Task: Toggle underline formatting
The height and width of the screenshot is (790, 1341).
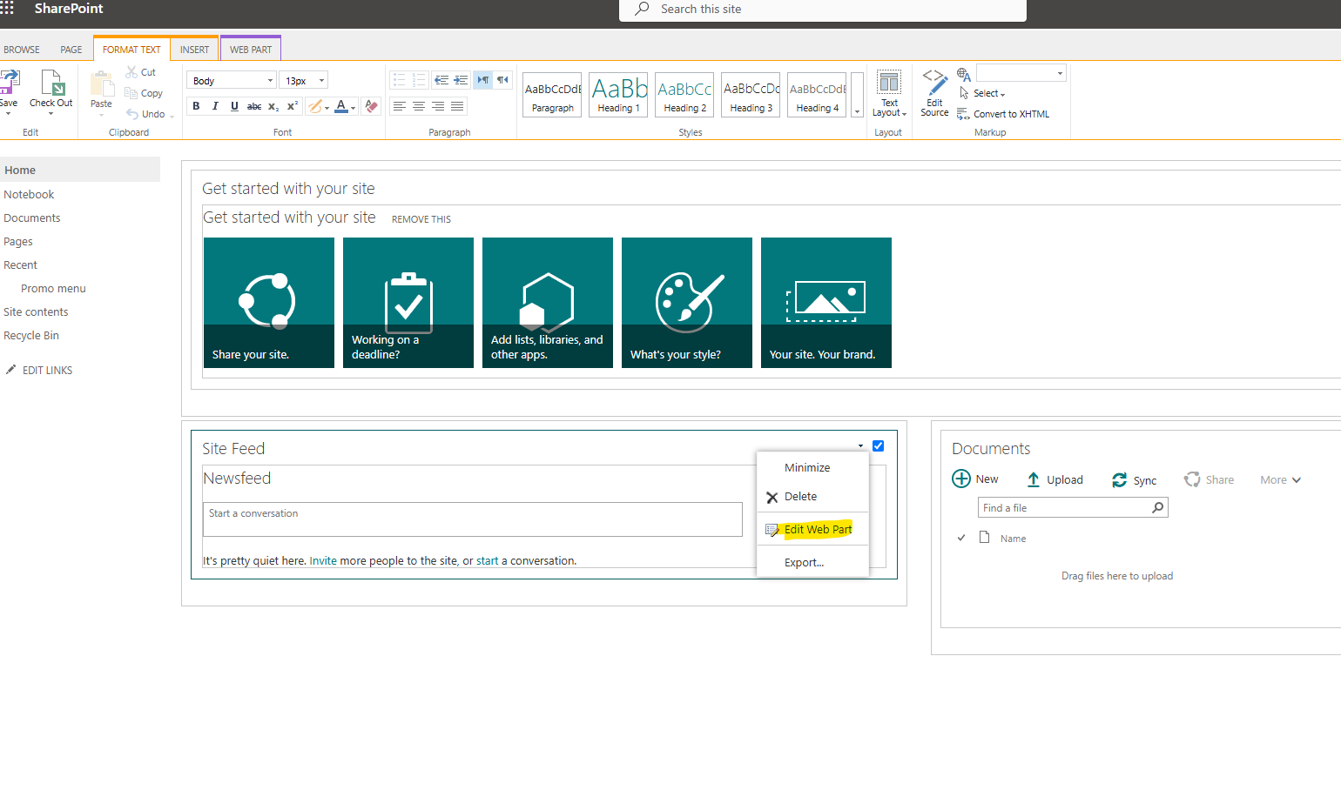Action: pos(234,106)
